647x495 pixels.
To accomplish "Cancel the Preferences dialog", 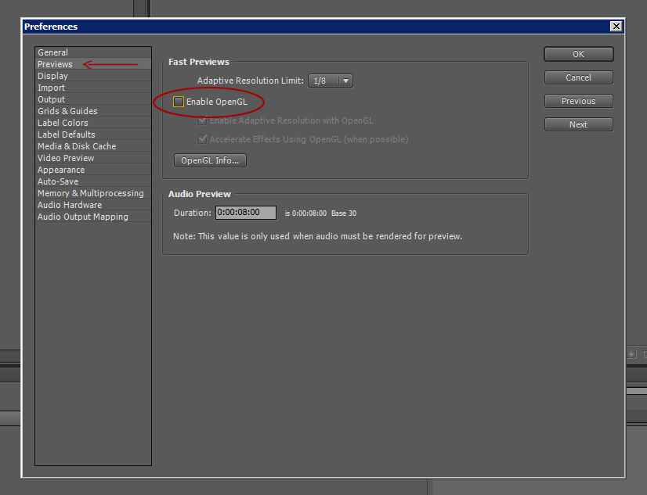I will tap(579, 77).
